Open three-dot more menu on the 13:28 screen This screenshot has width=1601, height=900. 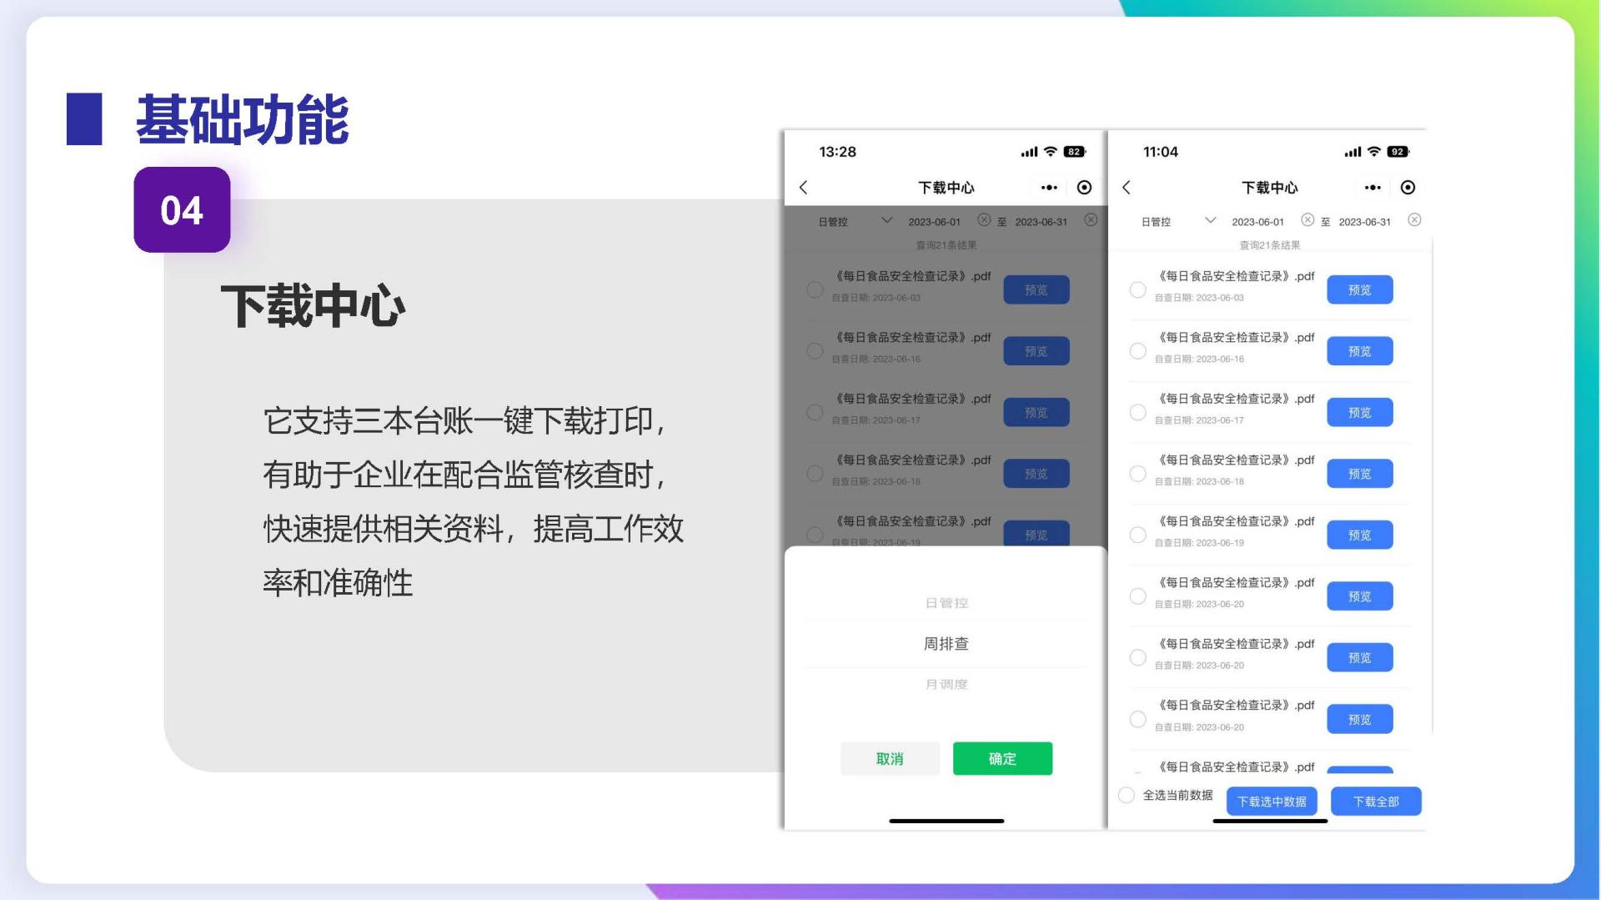[1049, 188]
